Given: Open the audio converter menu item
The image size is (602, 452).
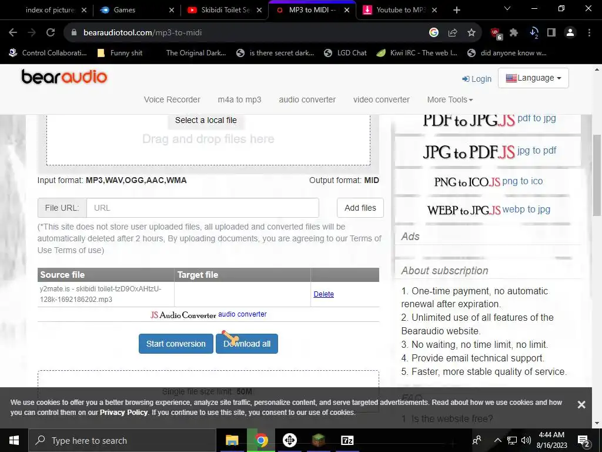Looking at the screenshot, I should point(307,99).
